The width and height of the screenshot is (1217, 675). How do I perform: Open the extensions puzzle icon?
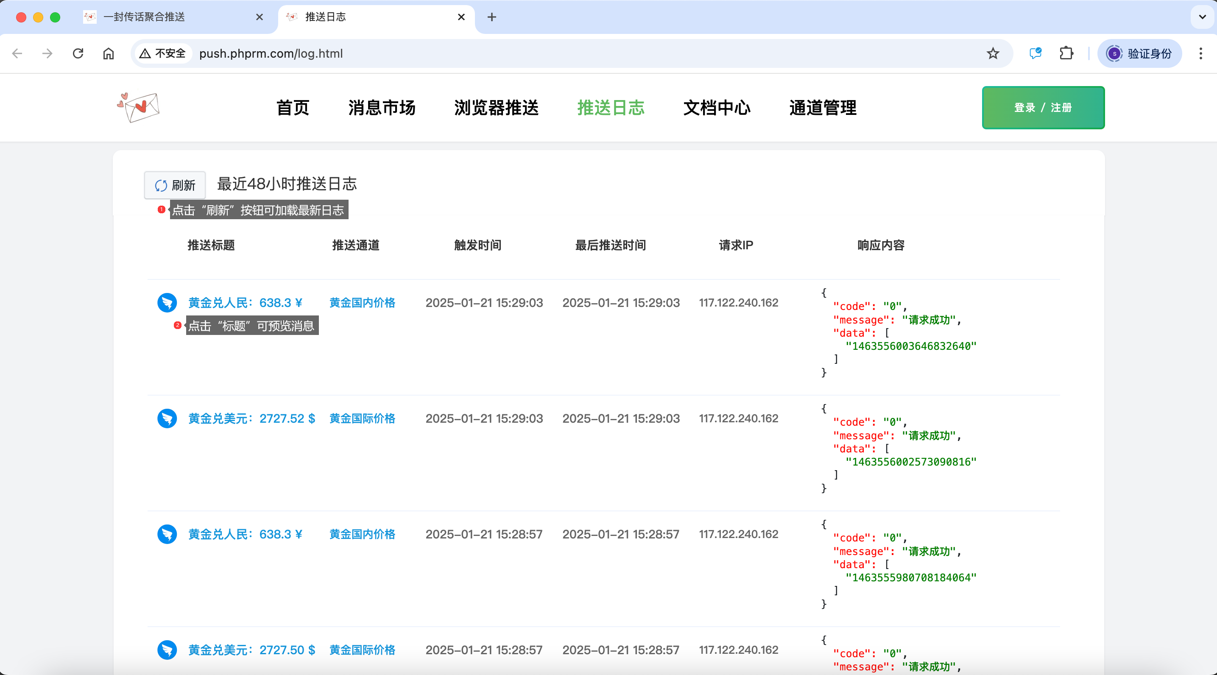[1066, 53]
